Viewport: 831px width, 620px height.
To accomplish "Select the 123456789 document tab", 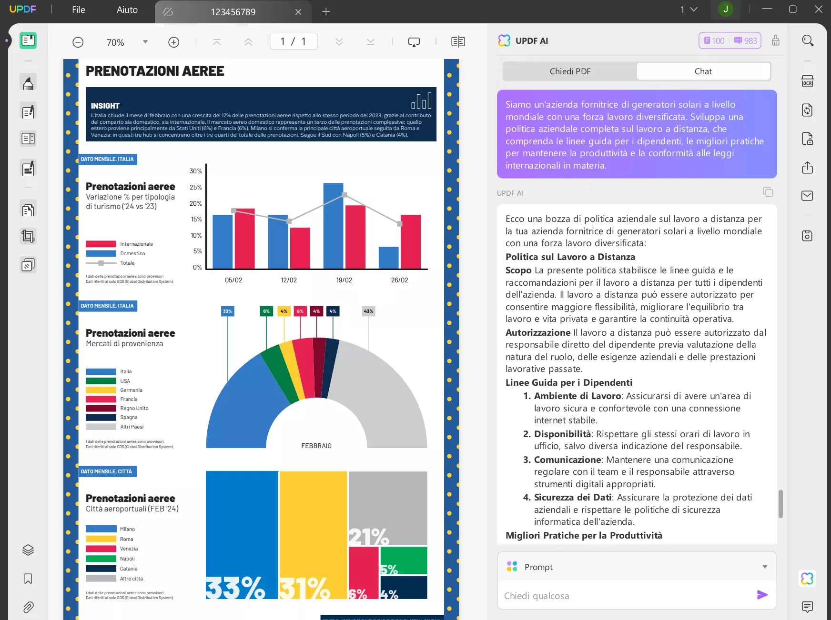I will 233,12.
